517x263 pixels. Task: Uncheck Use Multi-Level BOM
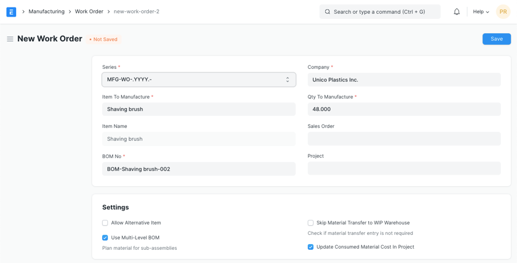pyautogui.click(x=105, y=238)
